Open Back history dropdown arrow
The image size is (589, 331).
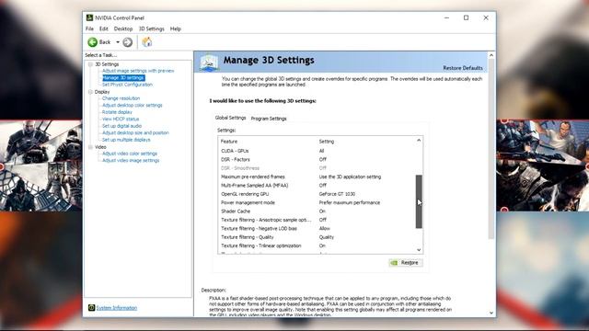(118, 42)
